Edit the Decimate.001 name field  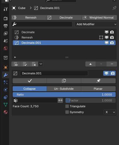click(54, 73)
